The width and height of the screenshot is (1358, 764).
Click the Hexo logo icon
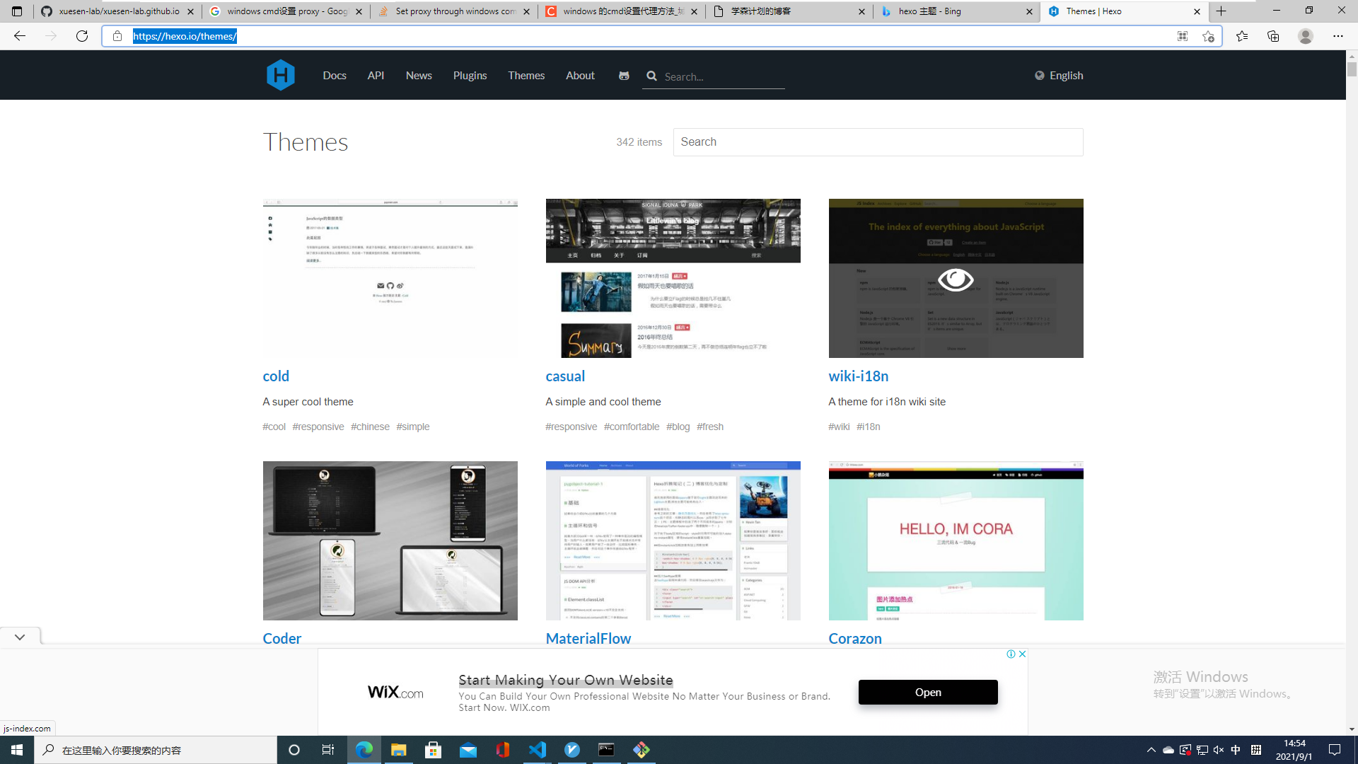tap(281, 76)
